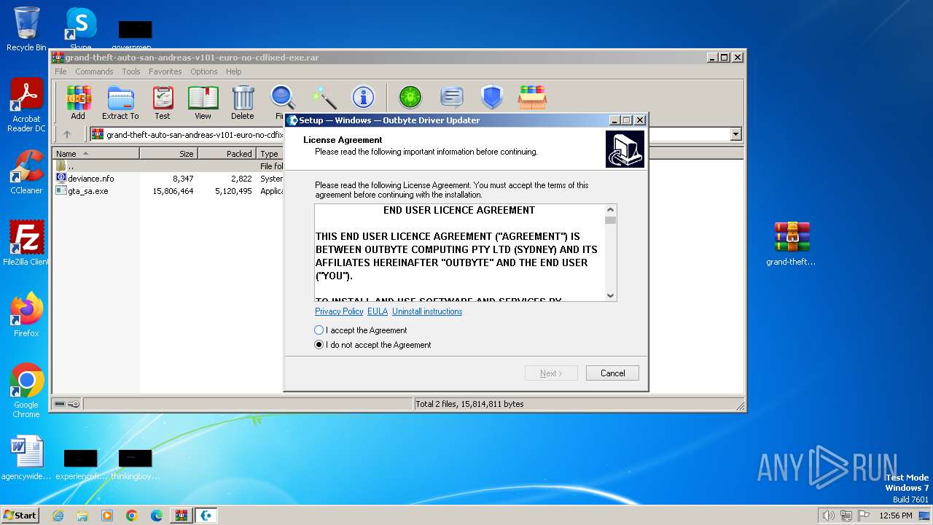This screenshot has height=525, width=933.
Task: Sort file list by Packed column
Action: point(227,154)
